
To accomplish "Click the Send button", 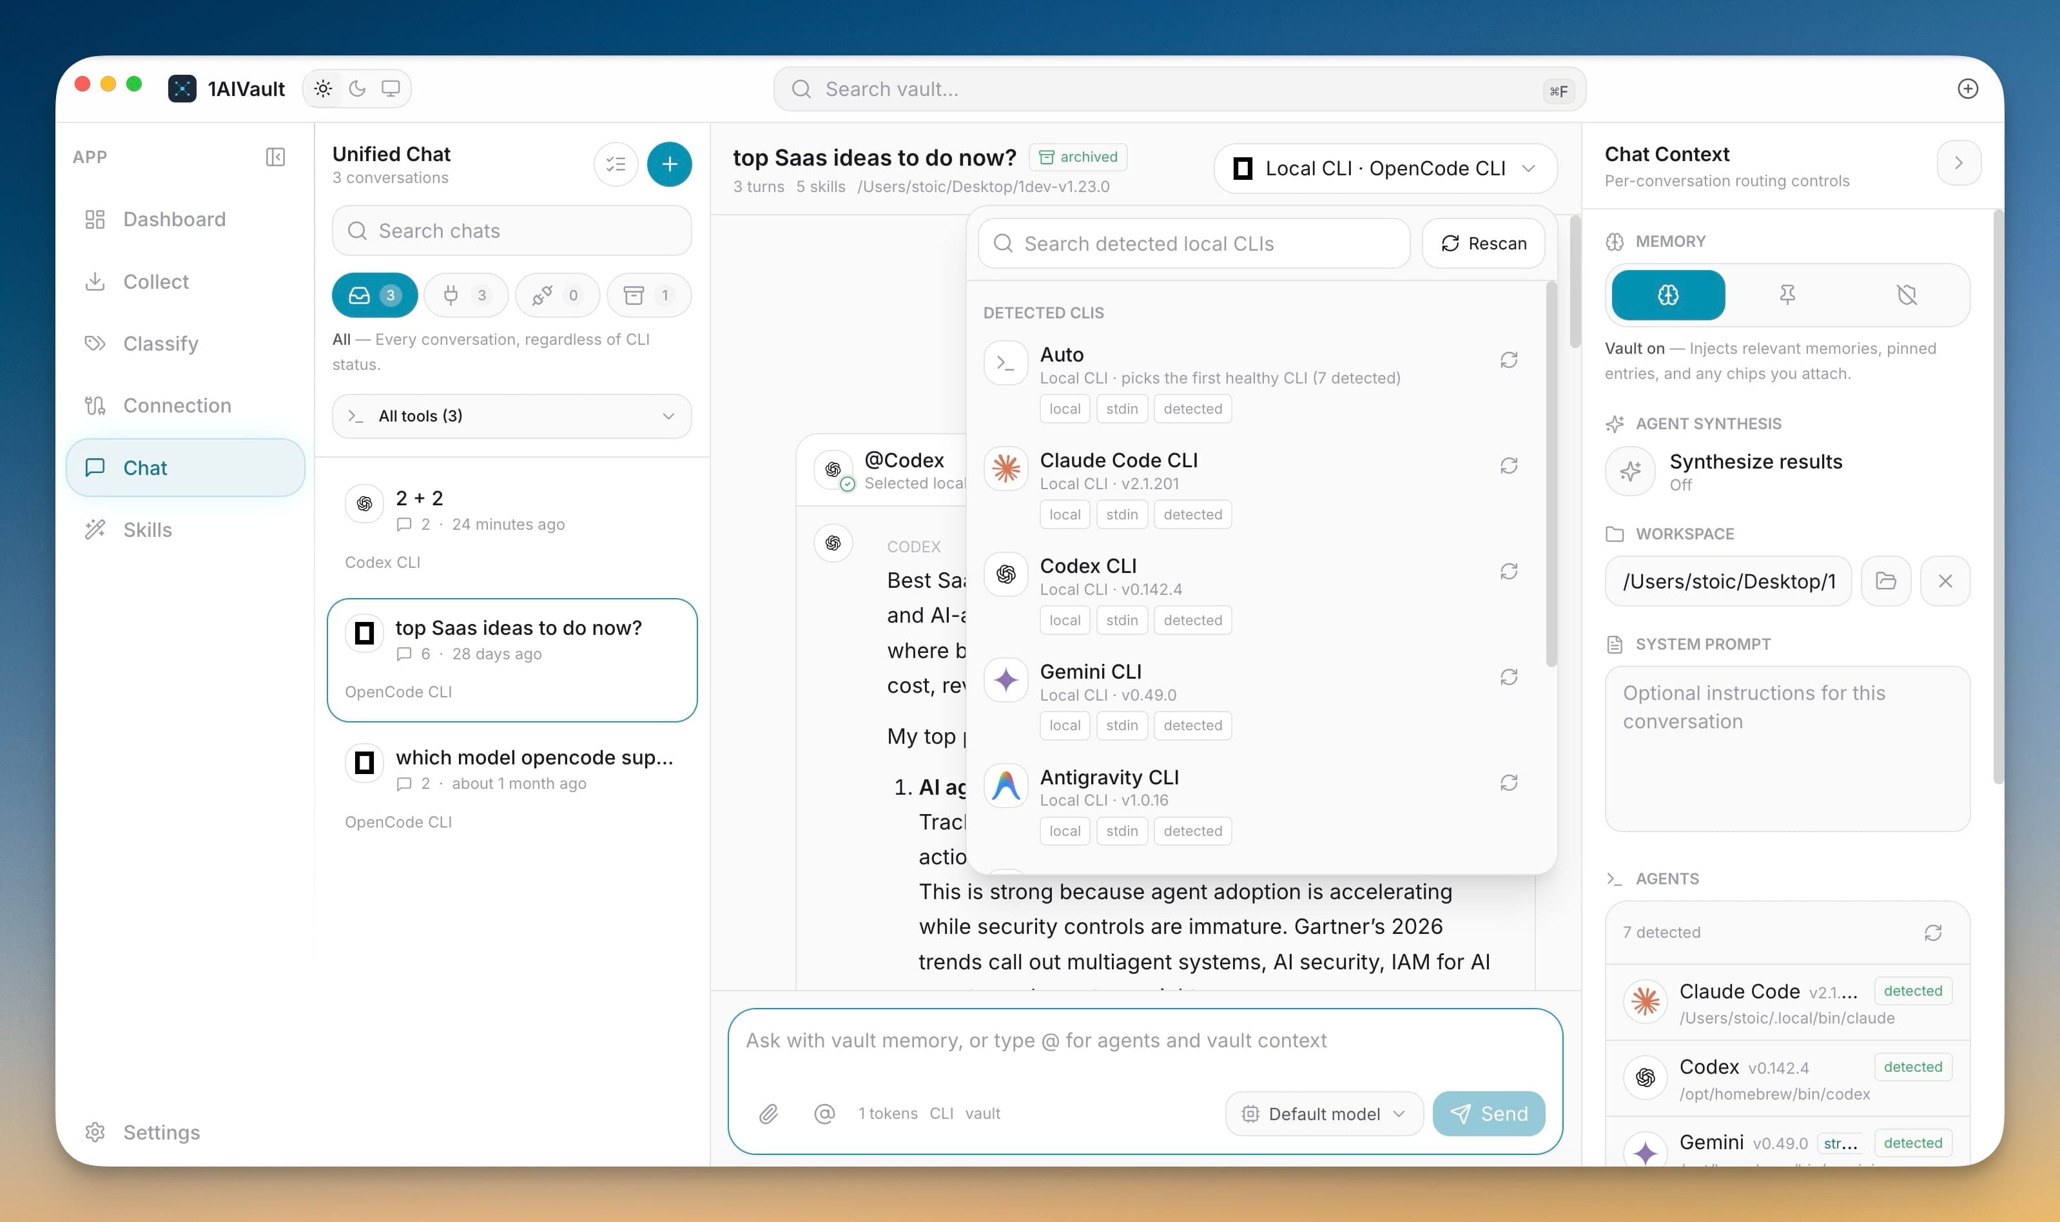I will click(1488, 1113).
